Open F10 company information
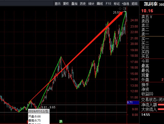The image size is (164, 124). point(108,4)
